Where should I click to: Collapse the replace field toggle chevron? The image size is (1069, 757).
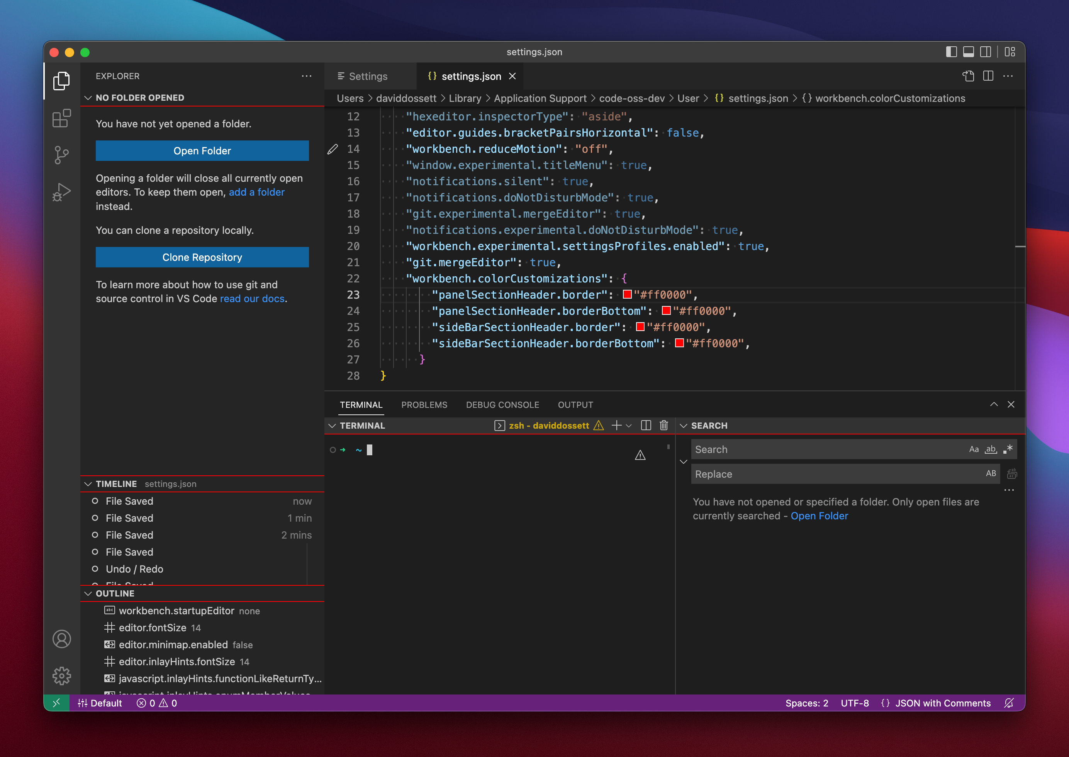point(684,461)
